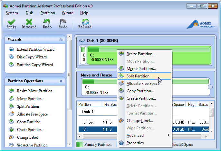
Task: Click partition list scroll left arrow
Action: coord(80,136)
